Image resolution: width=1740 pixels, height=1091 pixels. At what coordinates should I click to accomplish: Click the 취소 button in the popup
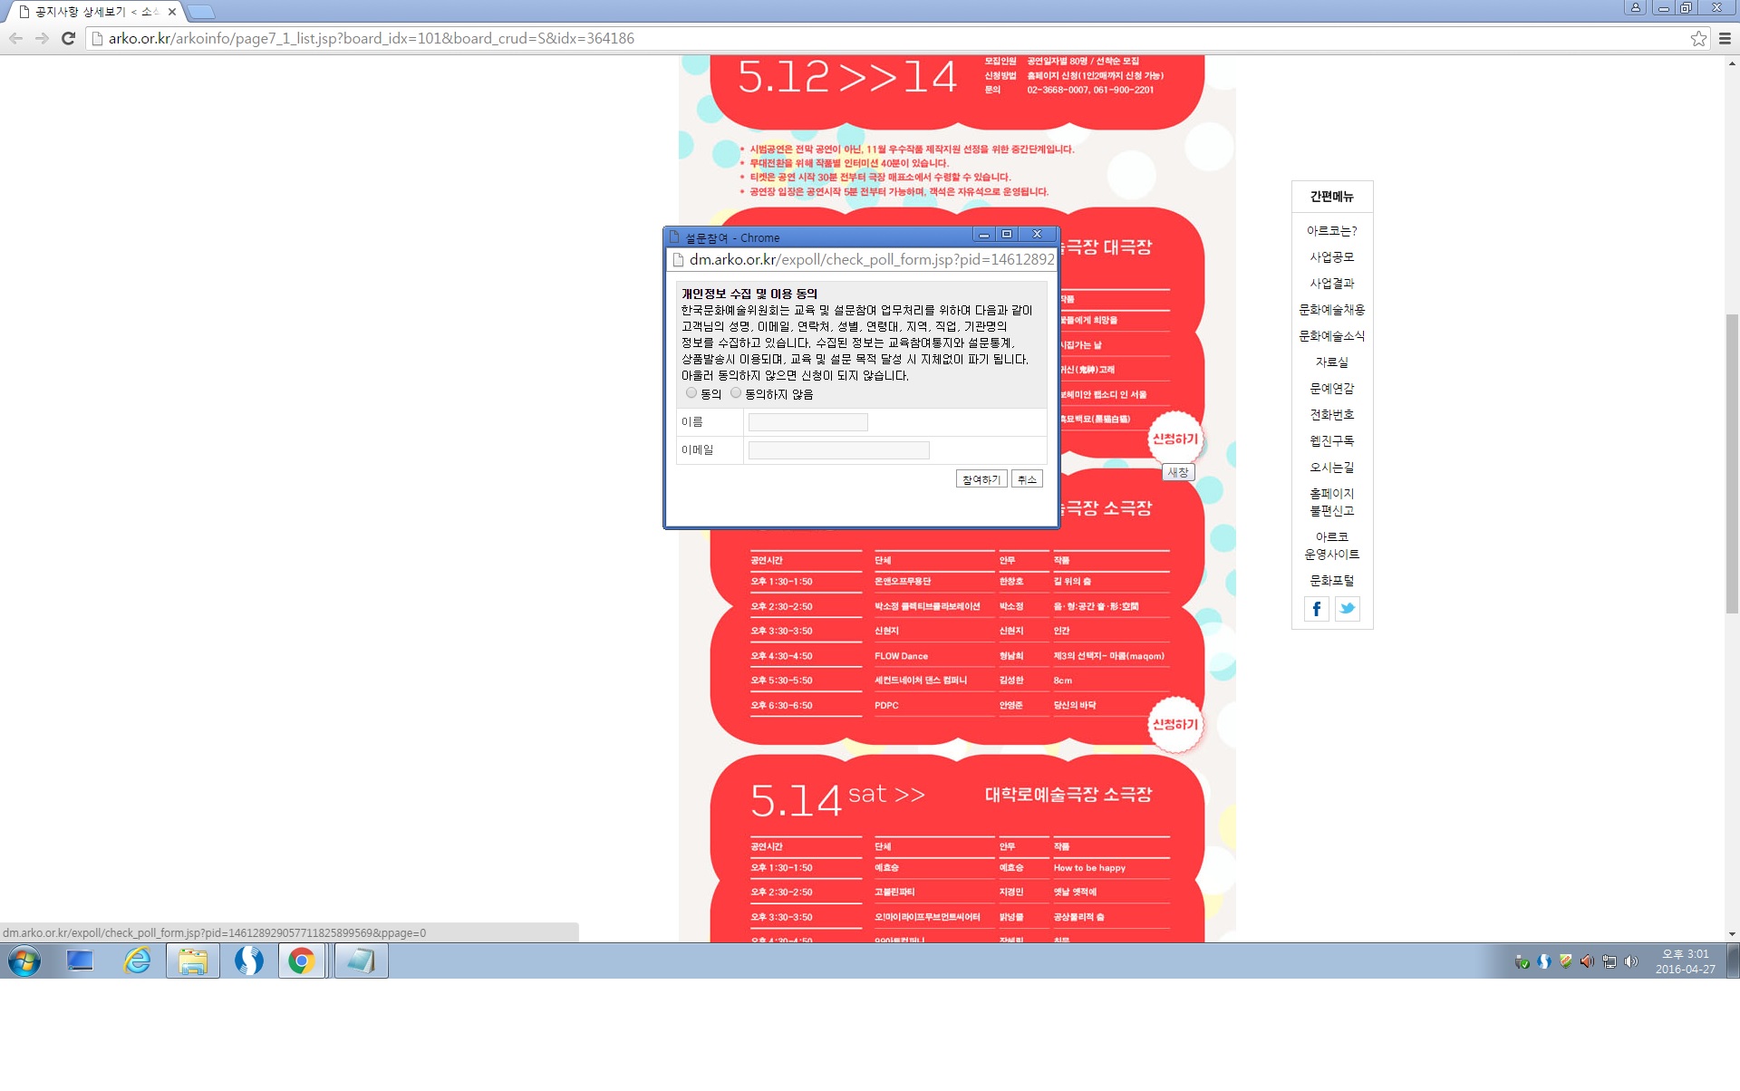pyautogui.click(x=1027, y=479)
